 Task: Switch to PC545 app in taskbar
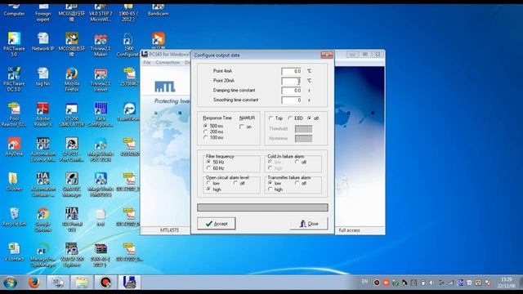[x=129, y=283]
